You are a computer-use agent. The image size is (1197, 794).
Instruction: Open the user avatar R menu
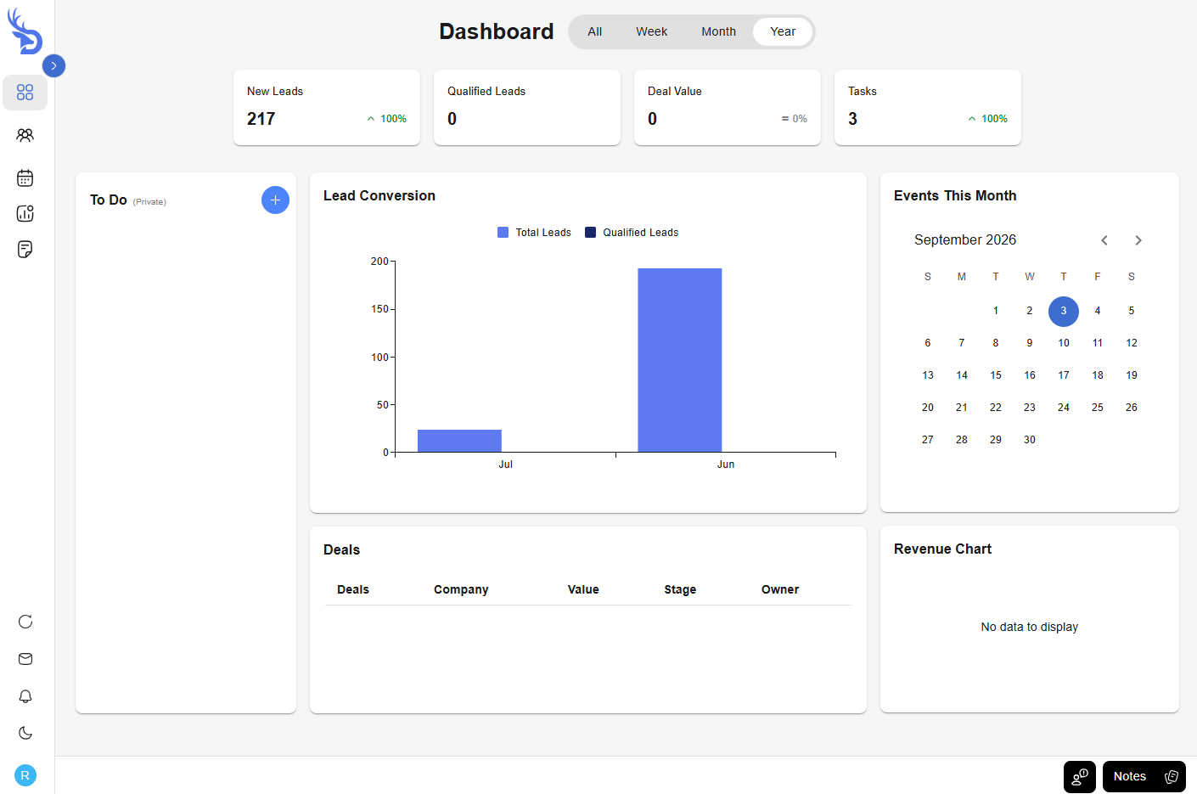pos(25,774)
